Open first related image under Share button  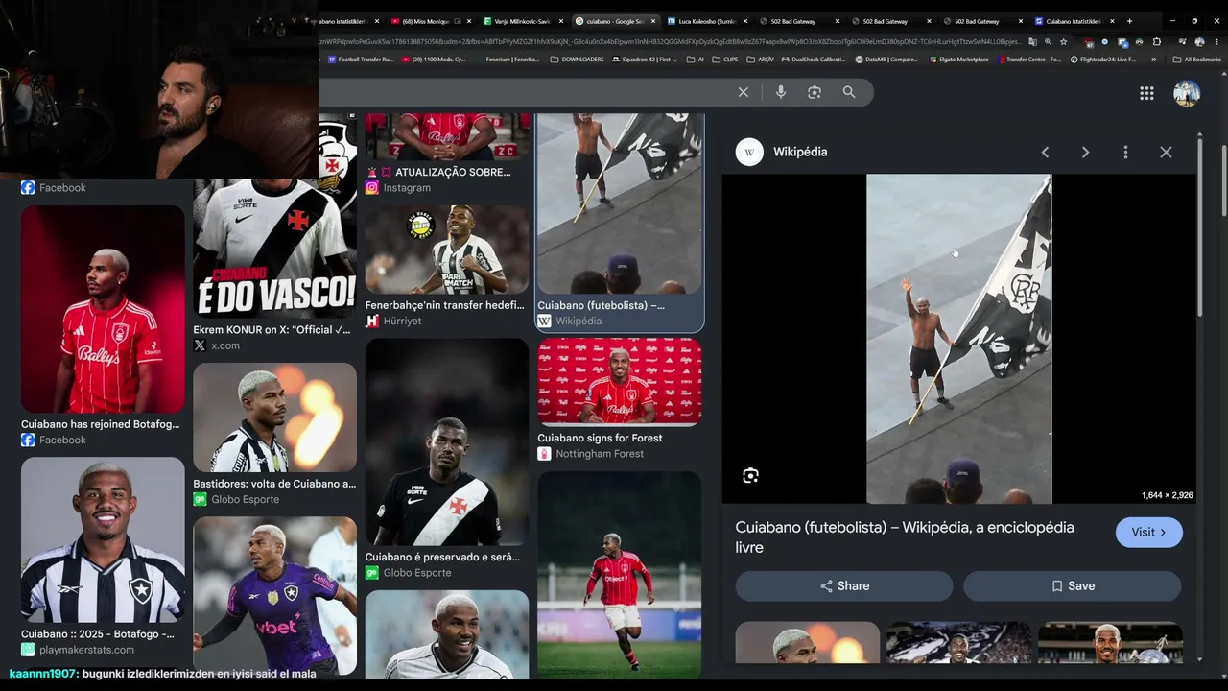(808, 642)
